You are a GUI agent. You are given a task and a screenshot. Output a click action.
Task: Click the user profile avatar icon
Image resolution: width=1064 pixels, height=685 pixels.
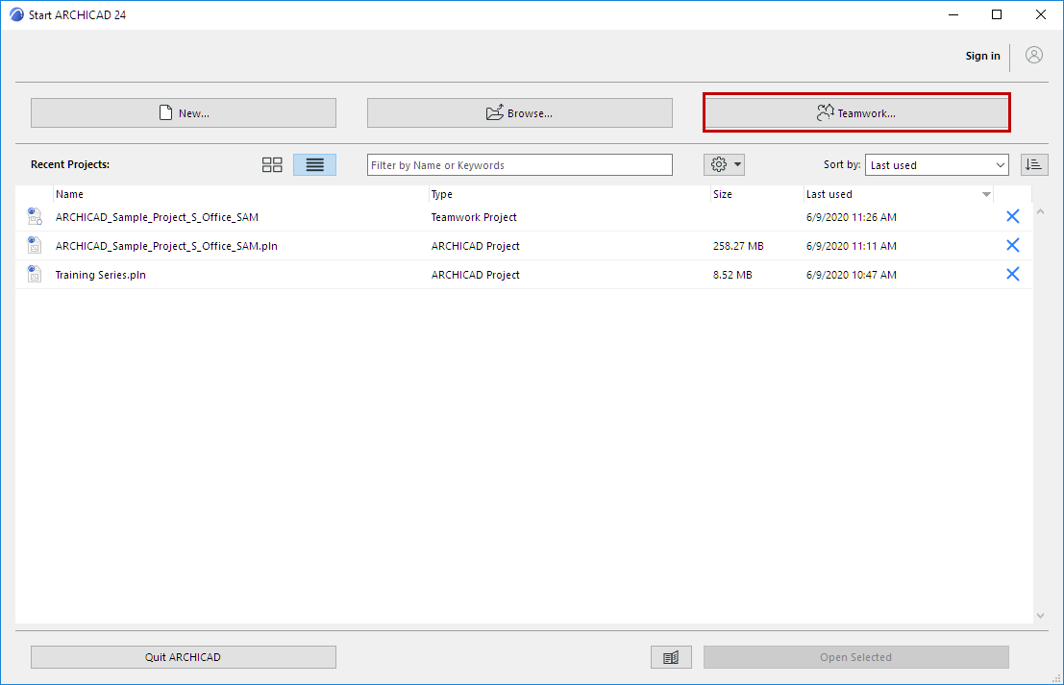coord(1033,55)
